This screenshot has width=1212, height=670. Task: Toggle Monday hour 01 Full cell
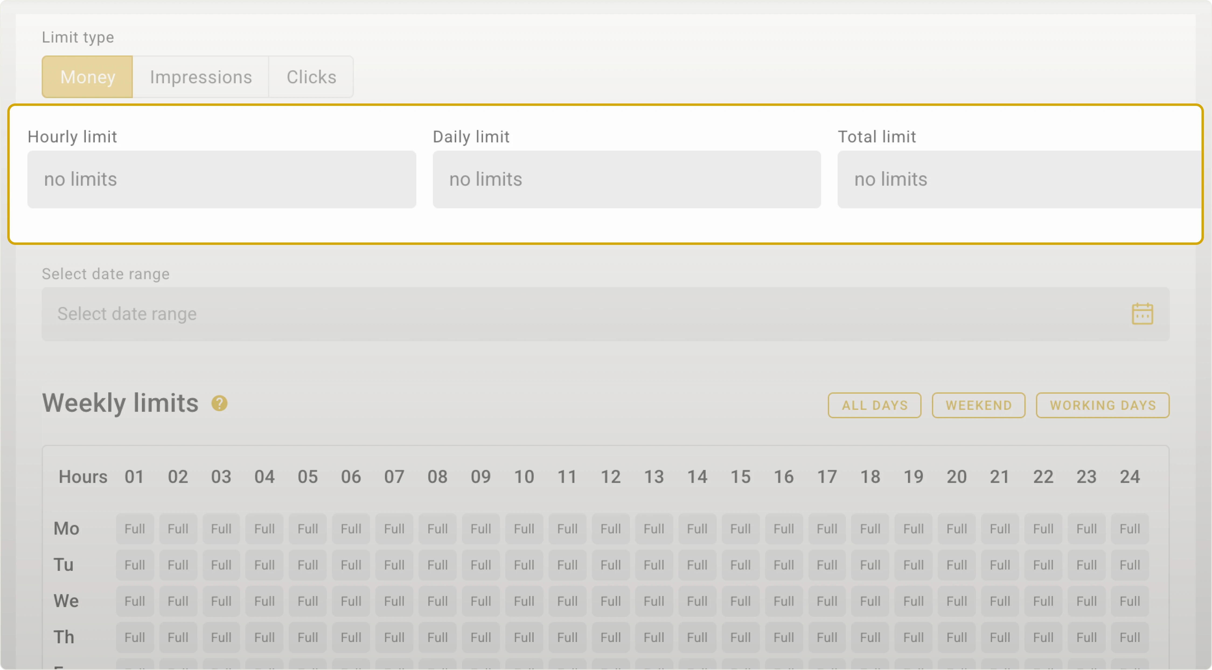click(134, 528)
